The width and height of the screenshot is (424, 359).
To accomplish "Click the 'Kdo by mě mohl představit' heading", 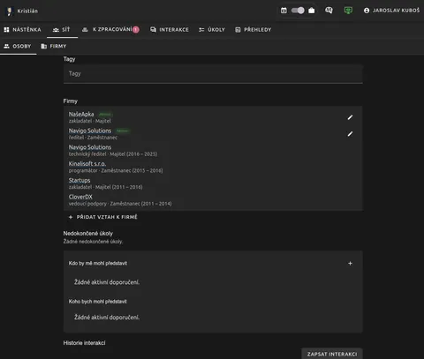I will coord(98,263).
